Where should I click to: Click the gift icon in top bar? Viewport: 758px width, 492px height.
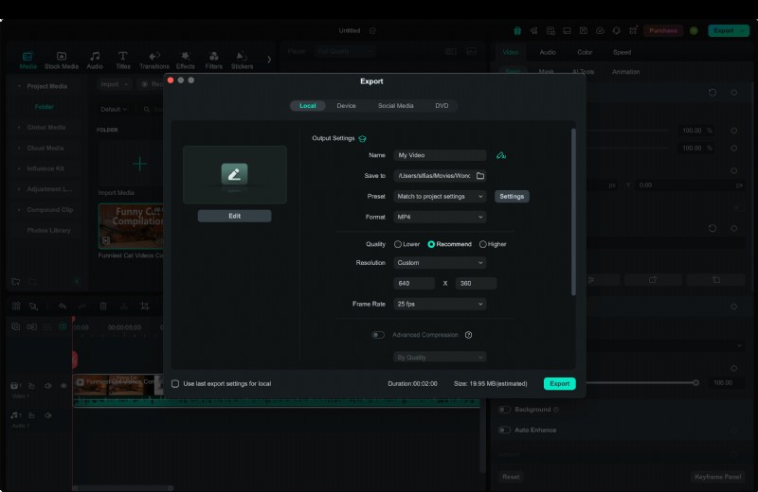(517, 30)
